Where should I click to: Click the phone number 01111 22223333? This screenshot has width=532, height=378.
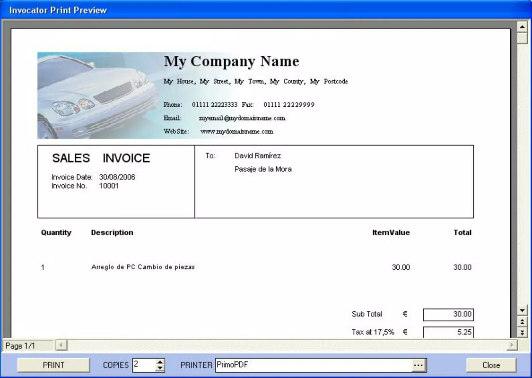click(214, 105)
